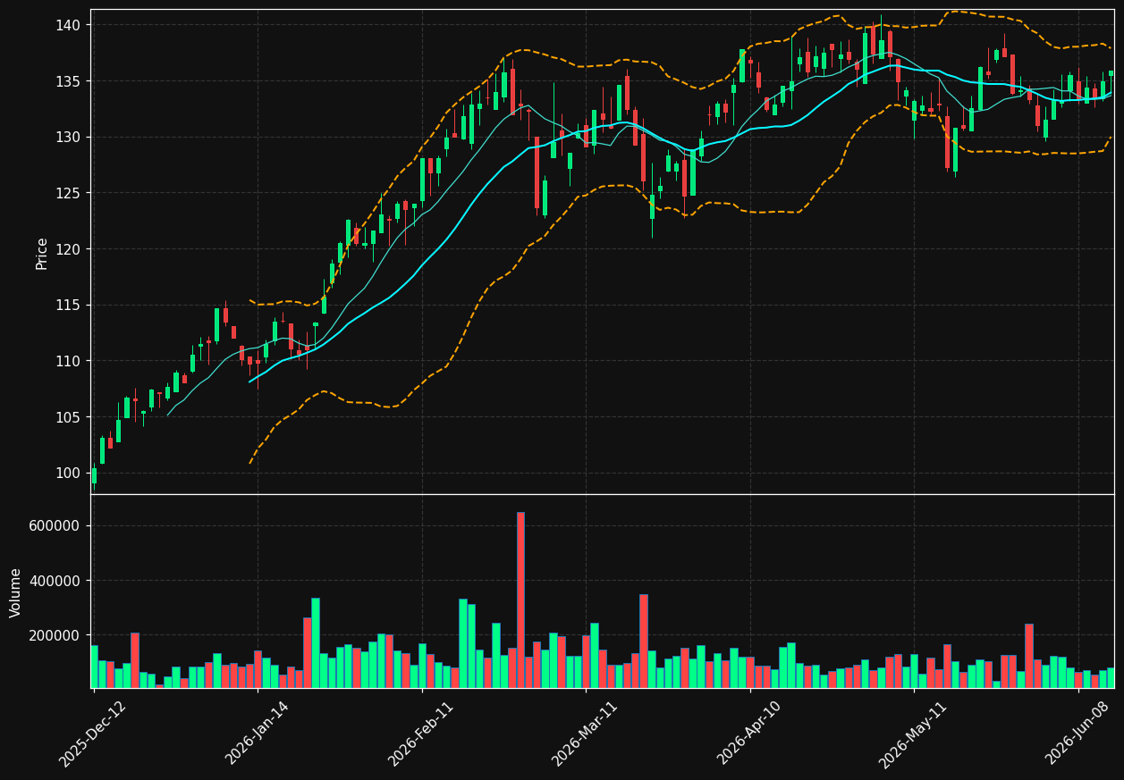Viewport: 1124px width, 780px height.
Task: Click the 2025-Dec-12 date label
Action: (x=93, y=734)
